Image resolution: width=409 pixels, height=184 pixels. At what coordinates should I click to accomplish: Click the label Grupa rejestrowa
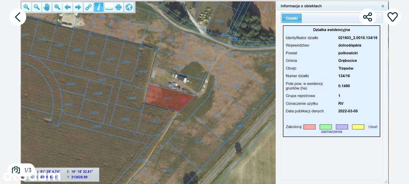[300, 96]
